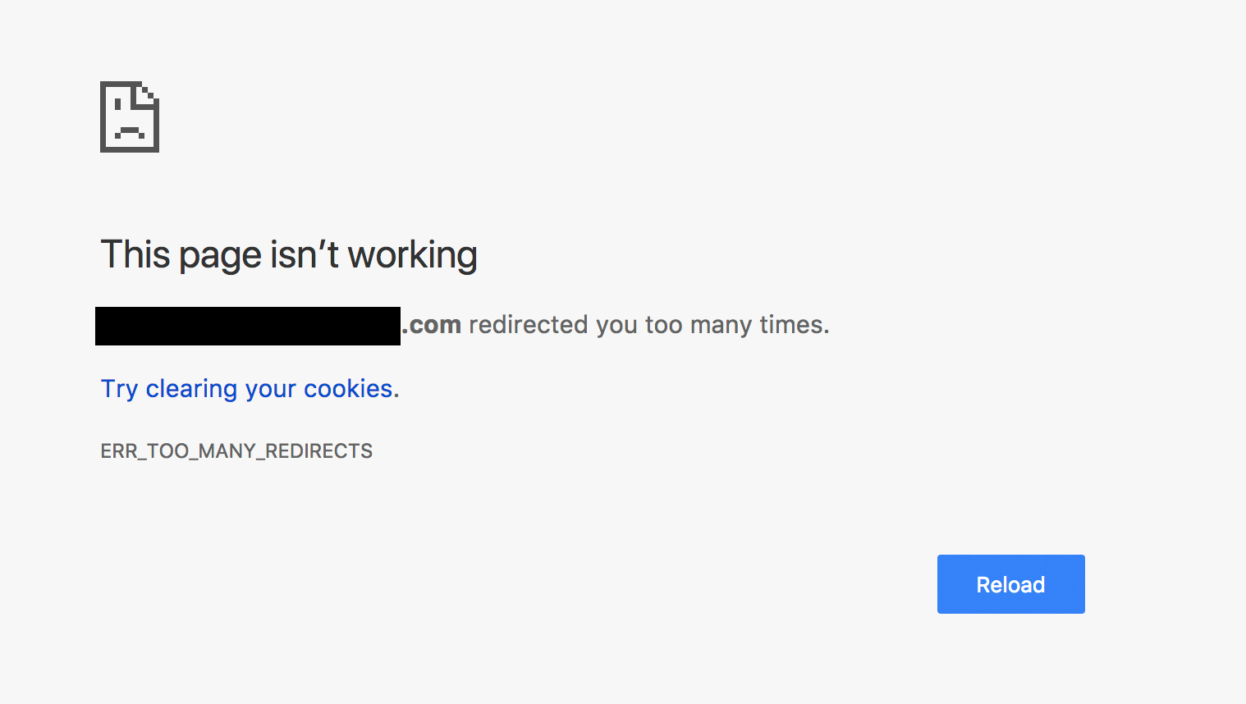Image resolution: width=1246 pixels, height=704 pixels.
Task: Click 'REDIRECTS' in the error code
Action: 318,451
